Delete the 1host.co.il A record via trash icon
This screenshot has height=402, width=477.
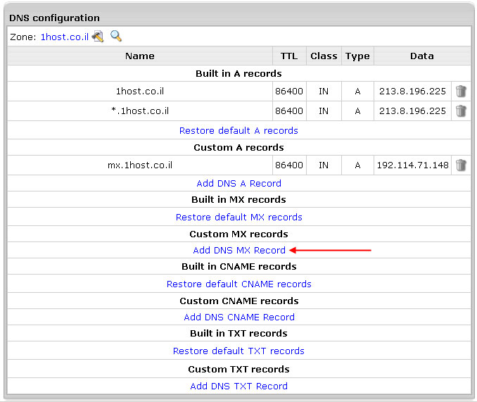(x=461, y=91)
